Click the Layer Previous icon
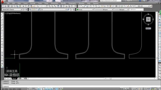This screenshot has width=161, height=90. click(71, 9)
